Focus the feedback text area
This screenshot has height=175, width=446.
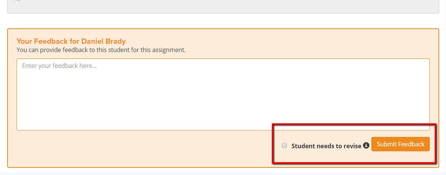pos(223,94)
